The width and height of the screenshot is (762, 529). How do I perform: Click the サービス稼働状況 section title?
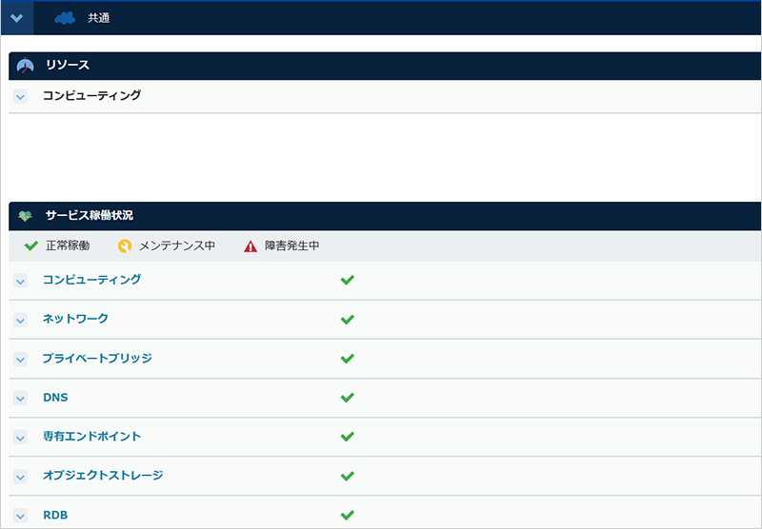[90, 215]
